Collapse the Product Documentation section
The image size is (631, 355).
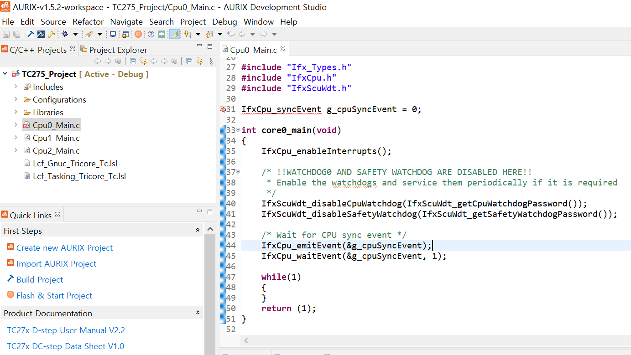click(198, 313)
